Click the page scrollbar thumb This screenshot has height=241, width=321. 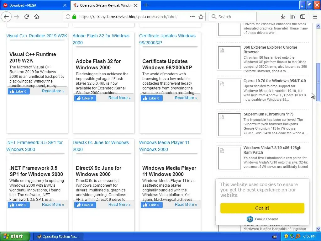tap(318, 82)
